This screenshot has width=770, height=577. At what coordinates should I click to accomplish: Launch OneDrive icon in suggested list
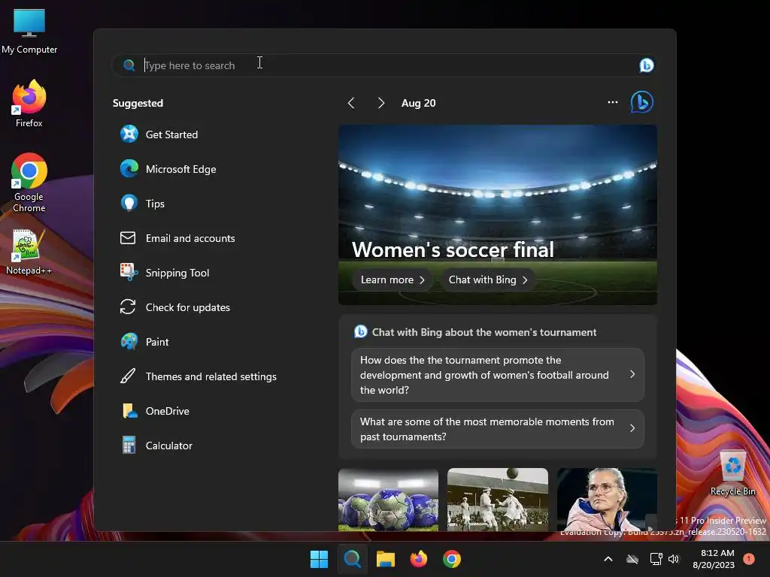[x=129, y=411]
